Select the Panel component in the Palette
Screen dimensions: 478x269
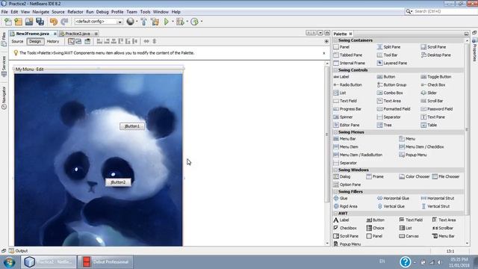coord(341,47)
